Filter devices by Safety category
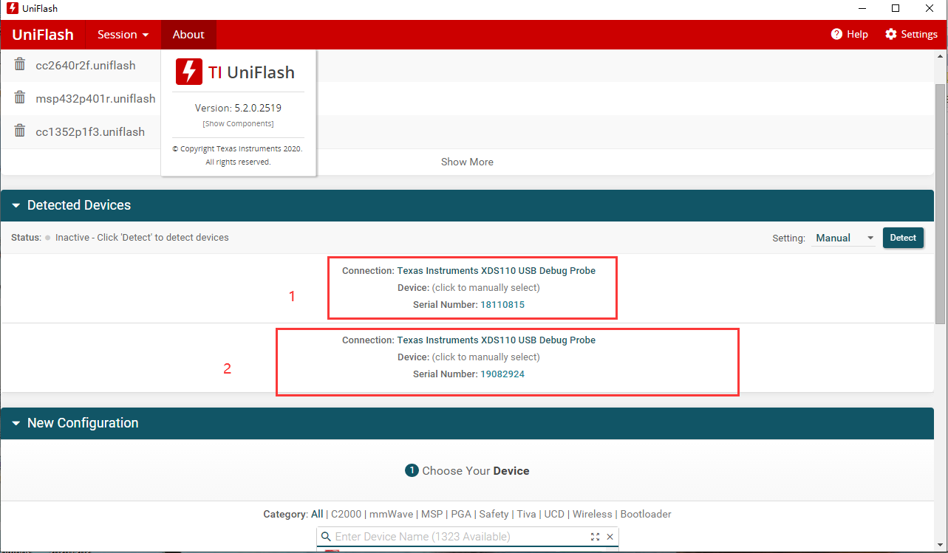 494,514
